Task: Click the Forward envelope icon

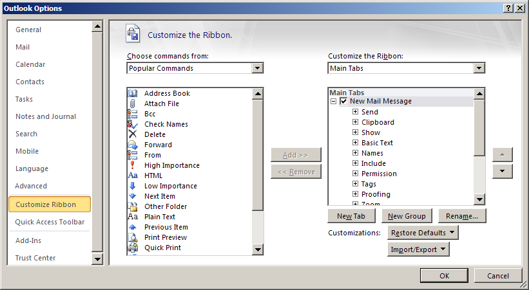Action: 133,145
